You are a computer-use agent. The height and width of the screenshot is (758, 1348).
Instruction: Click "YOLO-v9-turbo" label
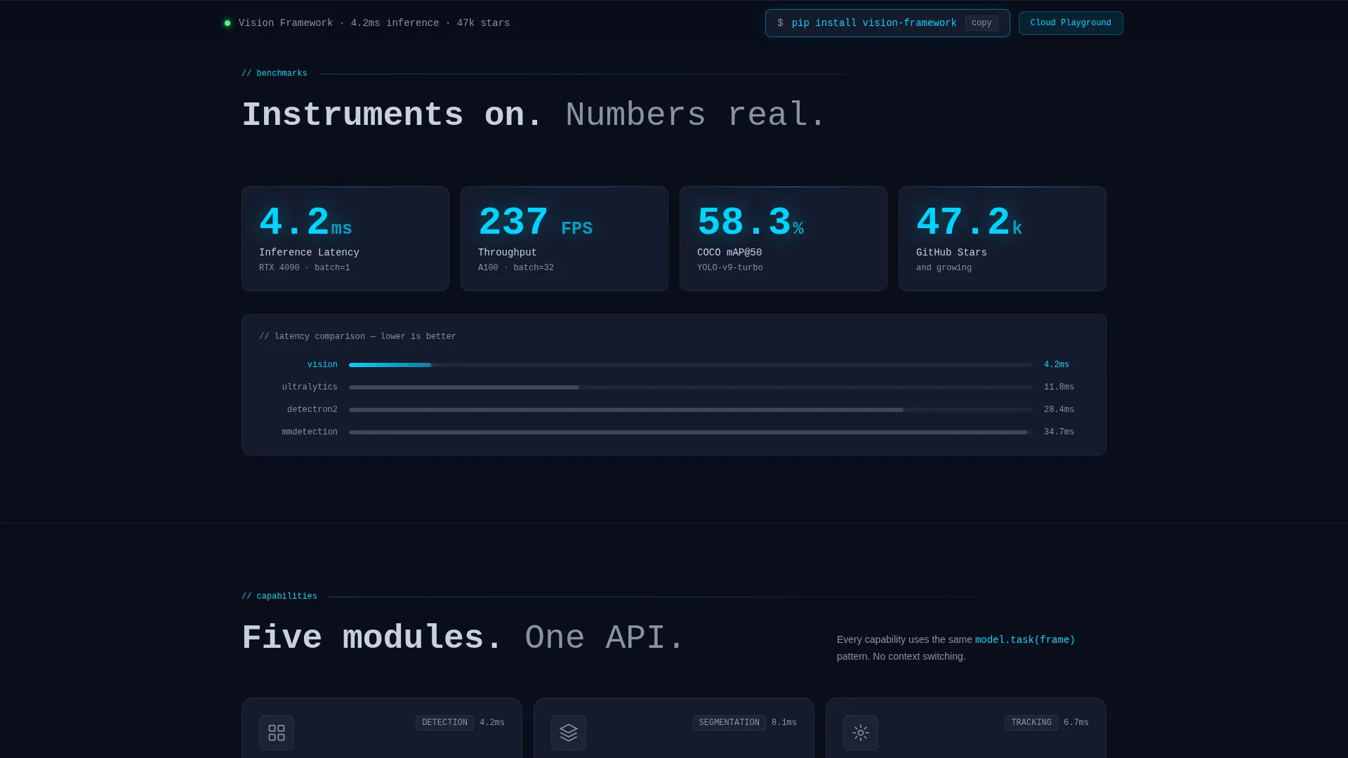[x=730, y=268]
